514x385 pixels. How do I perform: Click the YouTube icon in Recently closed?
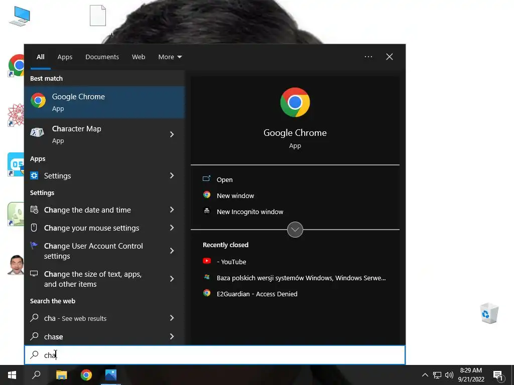[206, 261]
